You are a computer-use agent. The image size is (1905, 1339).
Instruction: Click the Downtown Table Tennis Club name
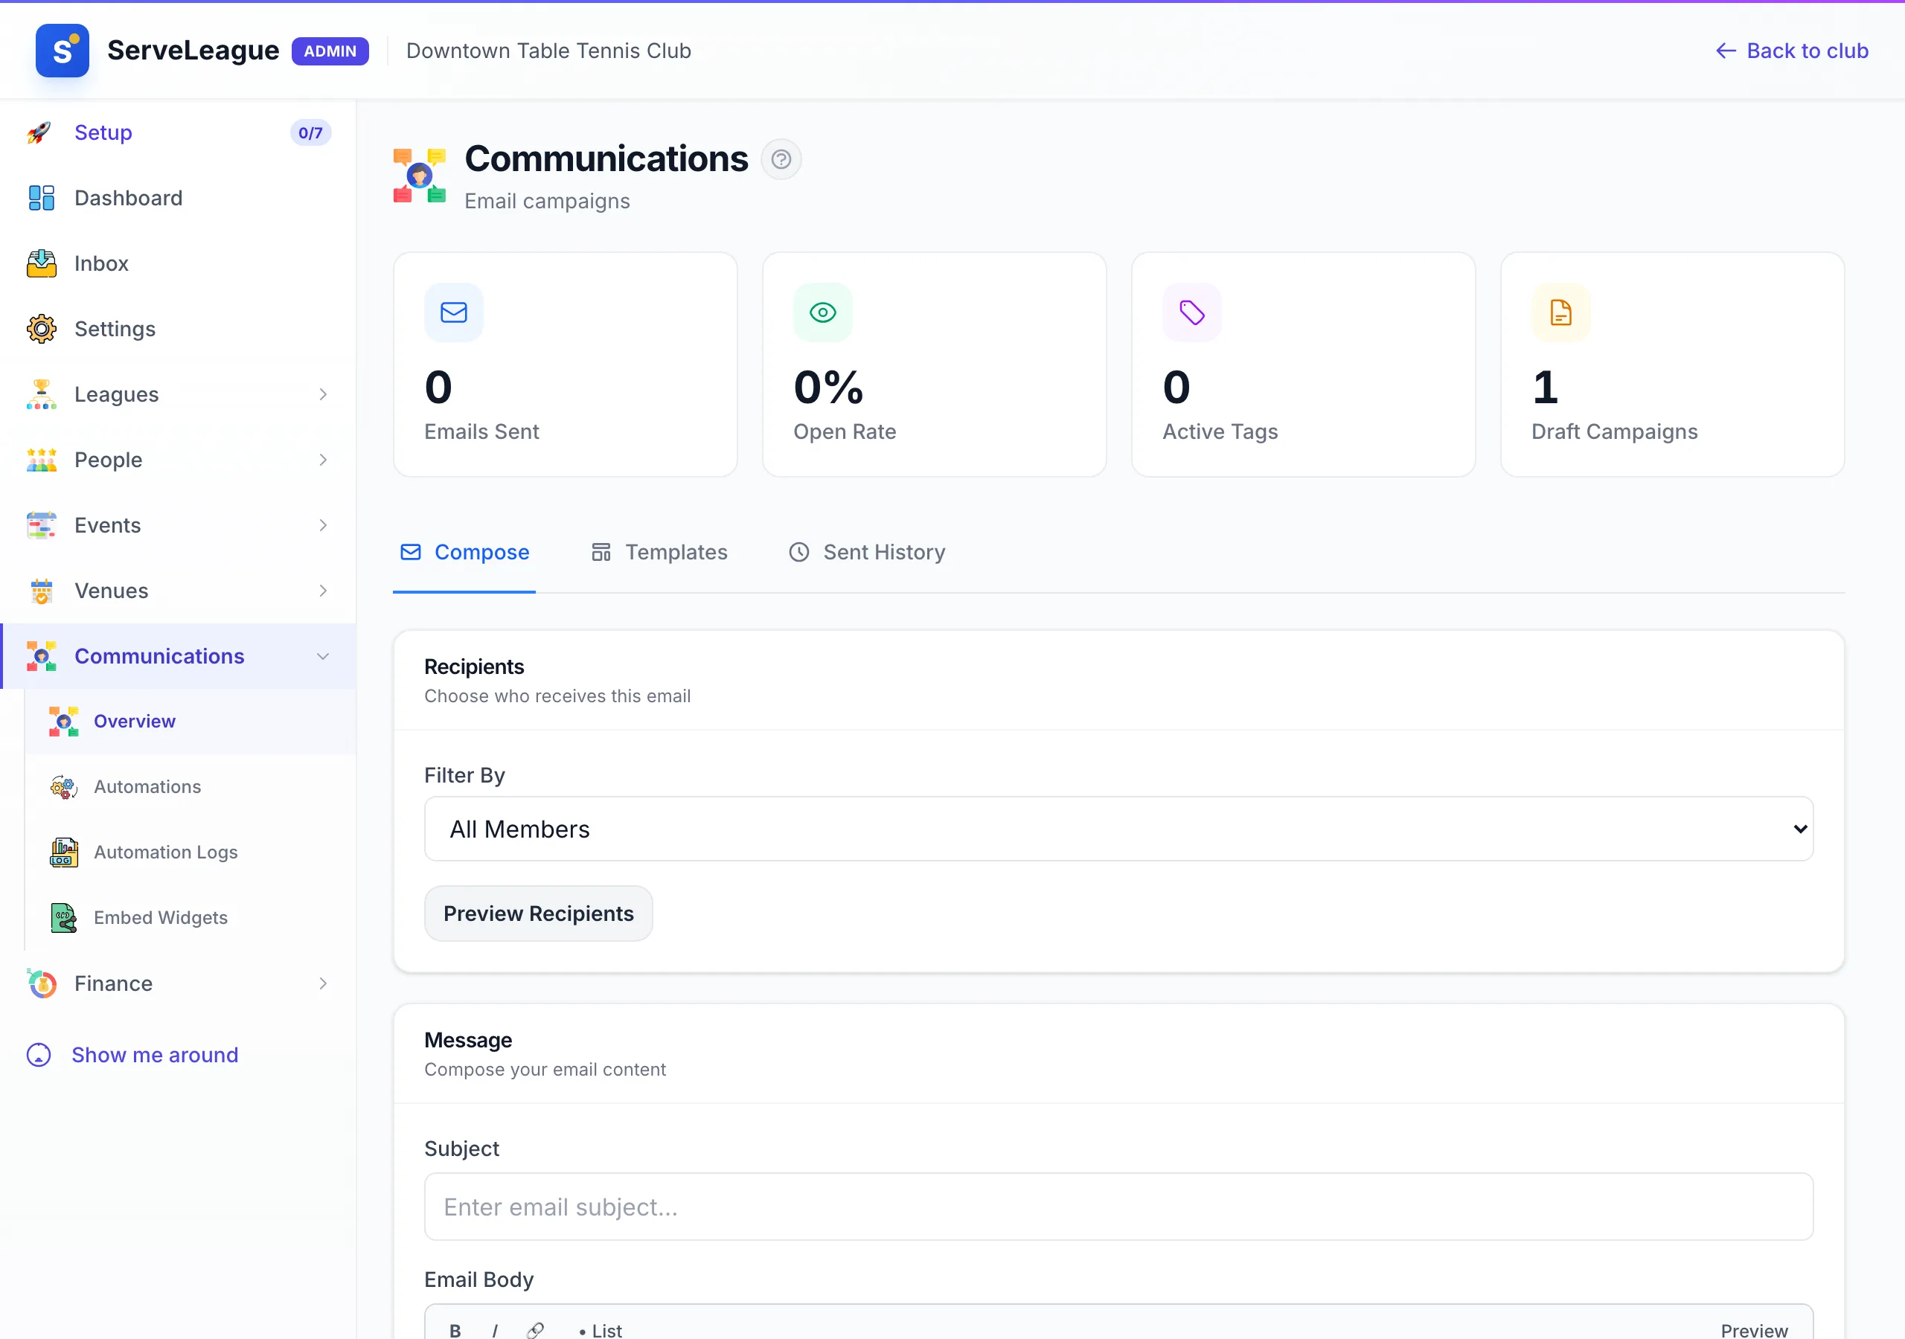coord(548,51)
